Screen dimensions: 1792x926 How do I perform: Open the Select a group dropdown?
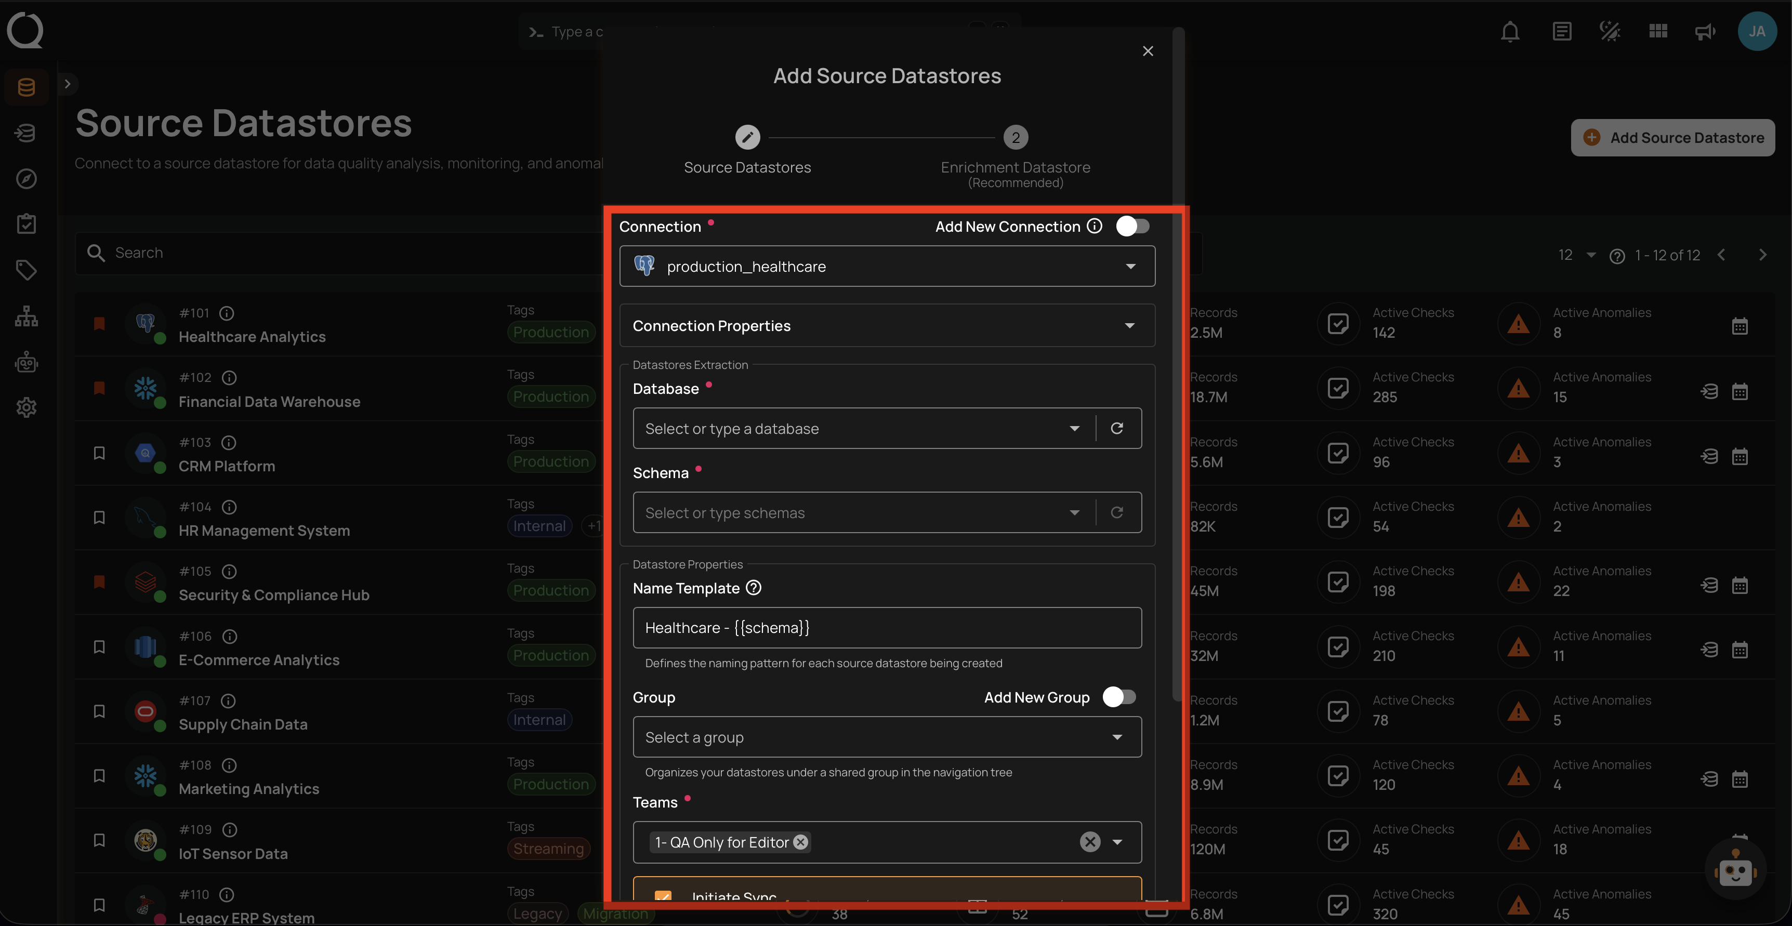887,737
